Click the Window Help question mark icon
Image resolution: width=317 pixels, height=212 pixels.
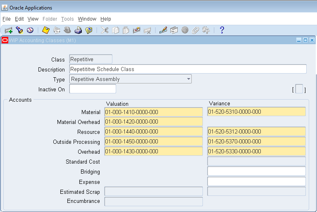point(222,30)
